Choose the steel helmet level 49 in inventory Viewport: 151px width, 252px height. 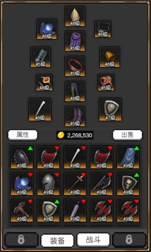(x=48, y=184)
